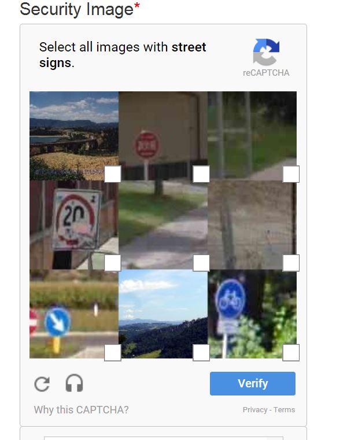The image size is (362, 440).
Task: Open the Terms link
Action: point(285,410)
